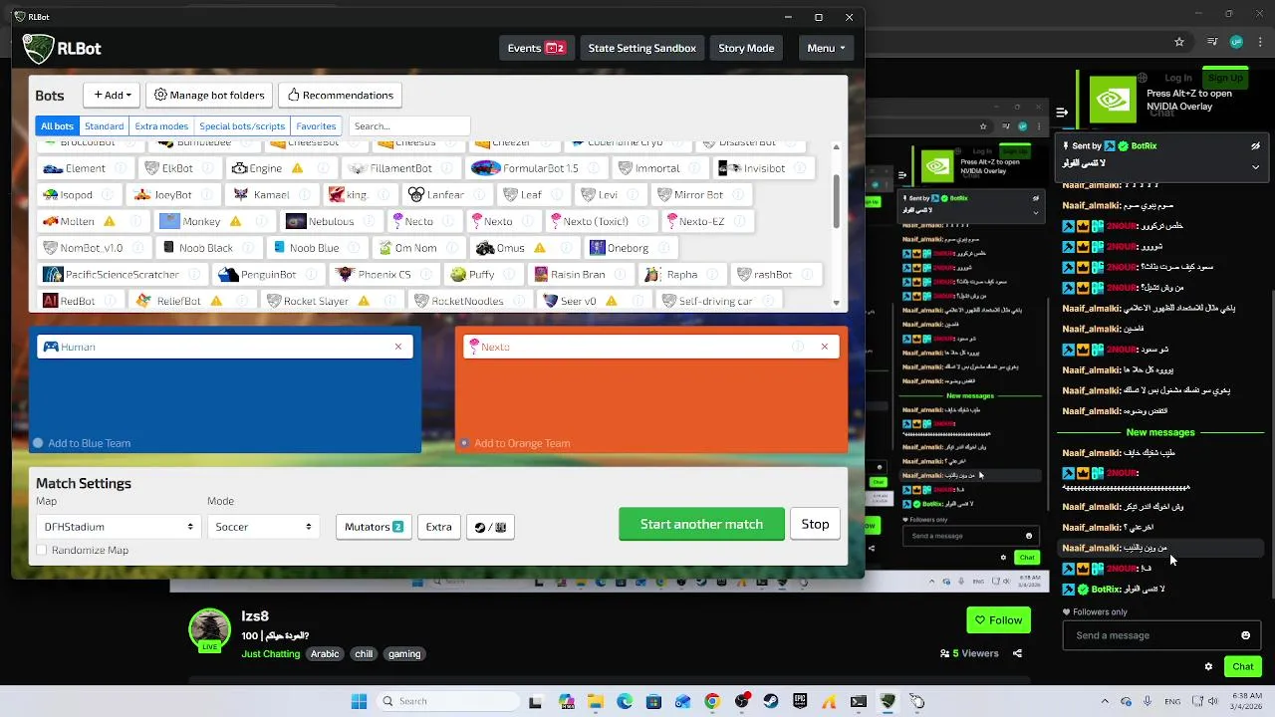Remove Human from the blue team
This screenshot has width=1275, height=717.
(398, 347)
